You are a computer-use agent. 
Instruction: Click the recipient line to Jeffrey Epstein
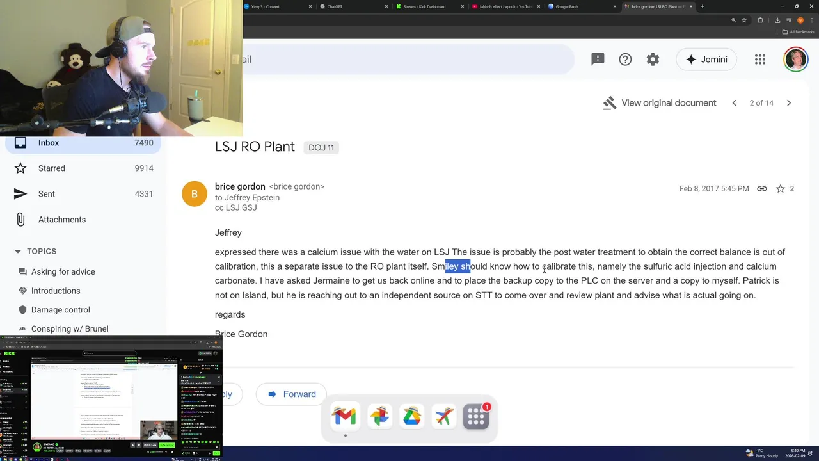click(247, 197)
